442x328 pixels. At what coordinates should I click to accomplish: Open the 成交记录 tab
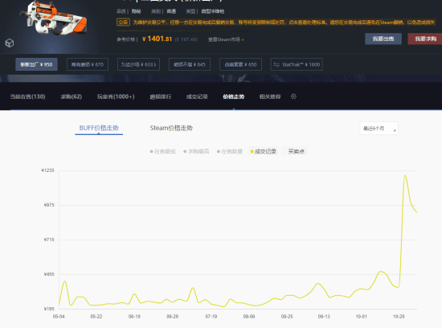tap(197, 96)
